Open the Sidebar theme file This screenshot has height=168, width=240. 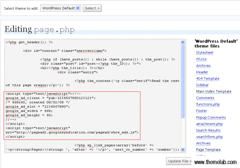tap(202, 85)
